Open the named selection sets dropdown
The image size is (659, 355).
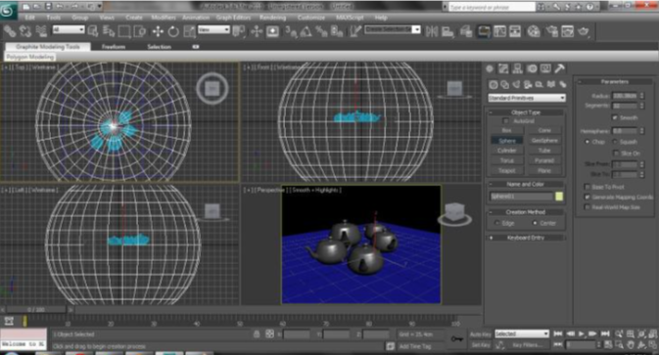[393, 29]
